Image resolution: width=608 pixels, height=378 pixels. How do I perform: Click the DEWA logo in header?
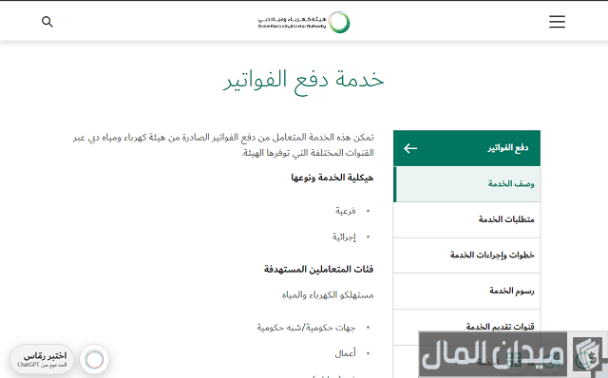(x=304, y=22)
